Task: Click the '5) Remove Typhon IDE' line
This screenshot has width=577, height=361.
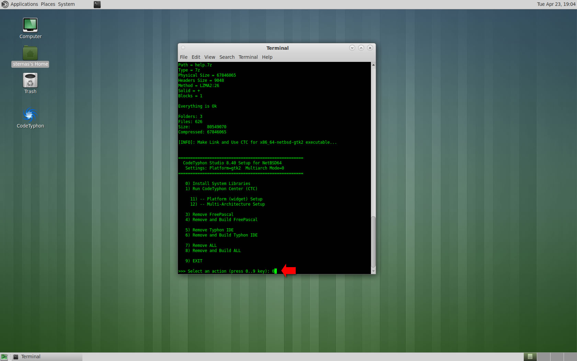Action: coord(209,230)
